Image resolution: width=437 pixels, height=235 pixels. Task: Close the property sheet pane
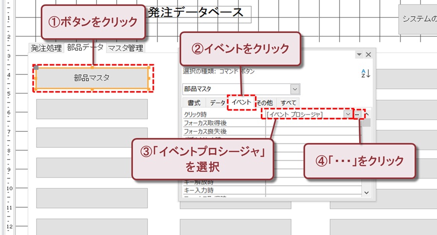pyautogui.click(x=368, y=54)
